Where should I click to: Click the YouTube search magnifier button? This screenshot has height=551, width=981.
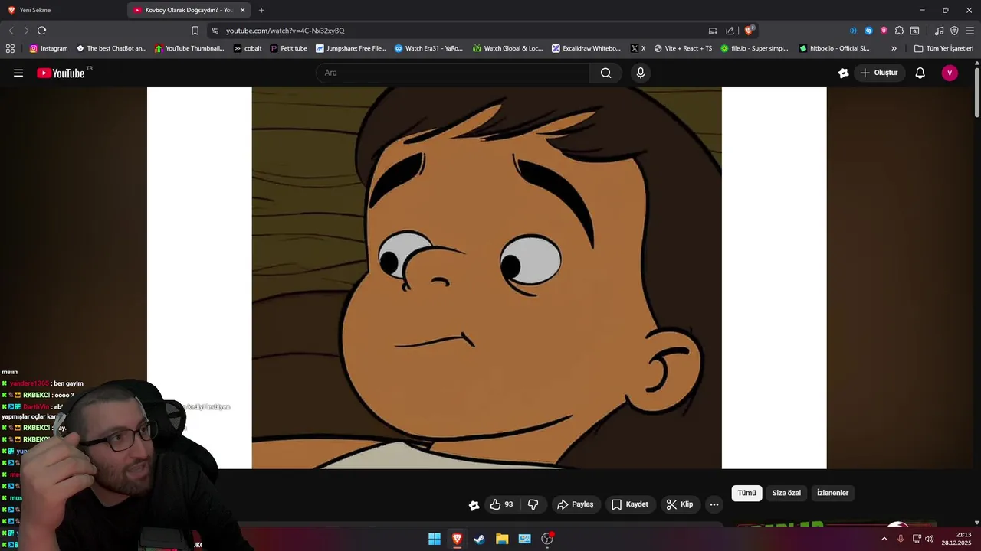(x=605, y=73)
